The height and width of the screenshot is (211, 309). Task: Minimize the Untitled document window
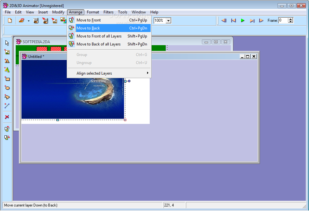tap(242, 56)
